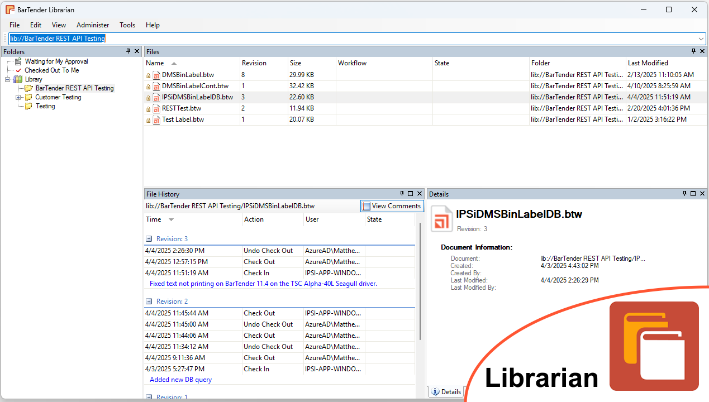Click the lock icon beside DMSBinLabel.btw

pos(149,75)
